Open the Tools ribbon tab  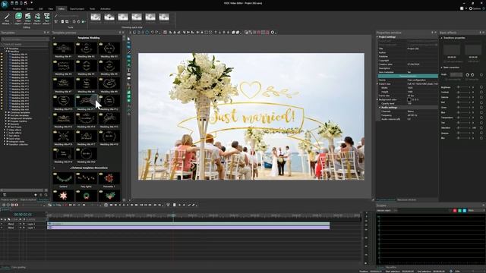(93, 9)
